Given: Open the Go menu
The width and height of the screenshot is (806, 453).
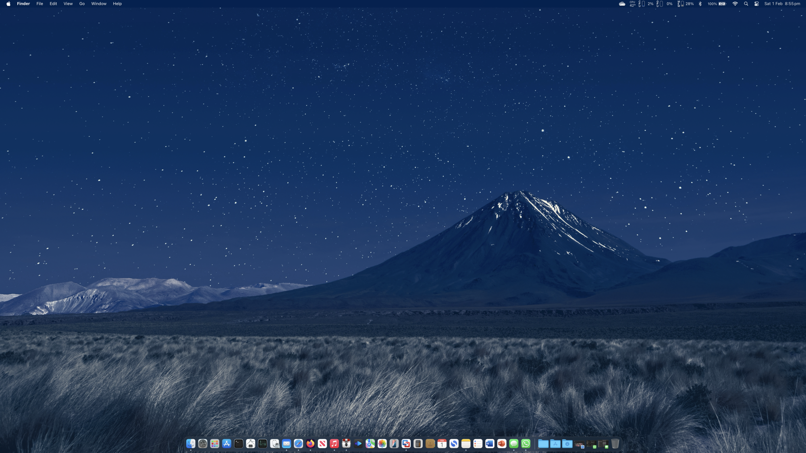Looking at the screenshot, I should click(x=81, y=4).
